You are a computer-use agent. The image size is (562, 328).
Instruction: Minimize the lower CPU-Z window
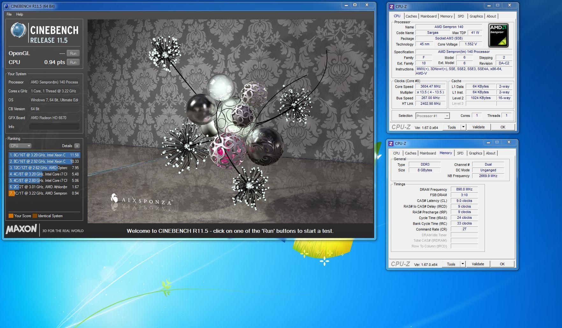[488, 142]
